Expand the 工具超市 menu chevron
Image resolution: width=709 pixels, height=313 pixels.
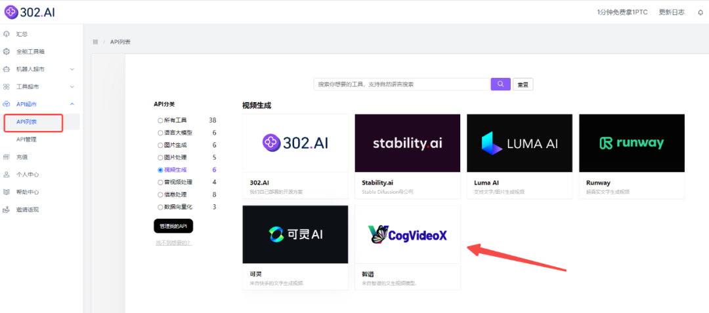(x=72, y=86)
